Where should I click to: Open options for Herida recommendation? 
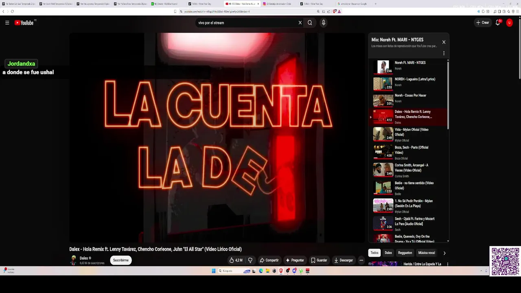[447, 264]
